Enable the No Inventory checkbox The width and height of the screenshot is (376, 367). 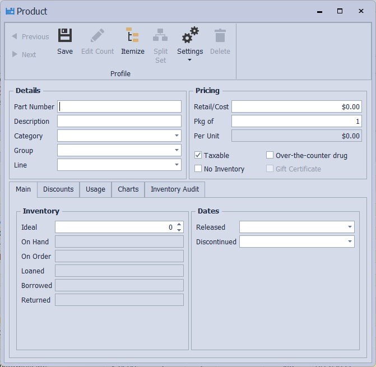[198, 169]
